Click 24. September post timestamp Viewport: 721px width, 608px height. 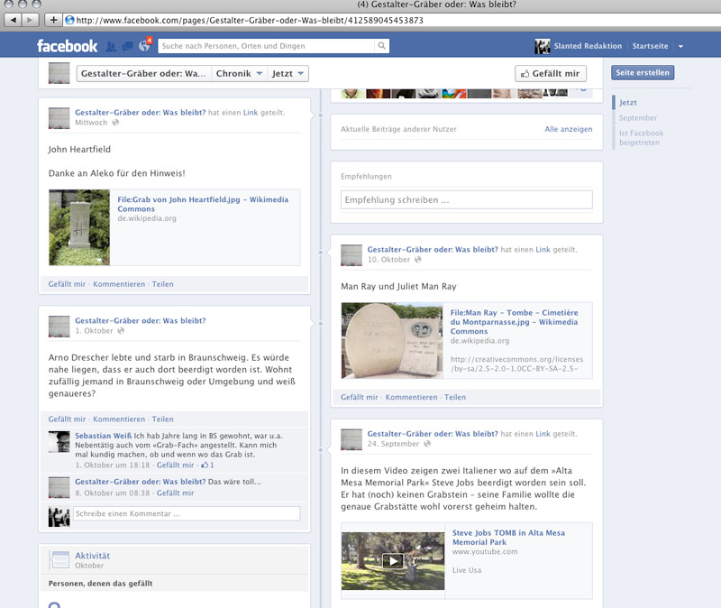click(x=393, y=444)
